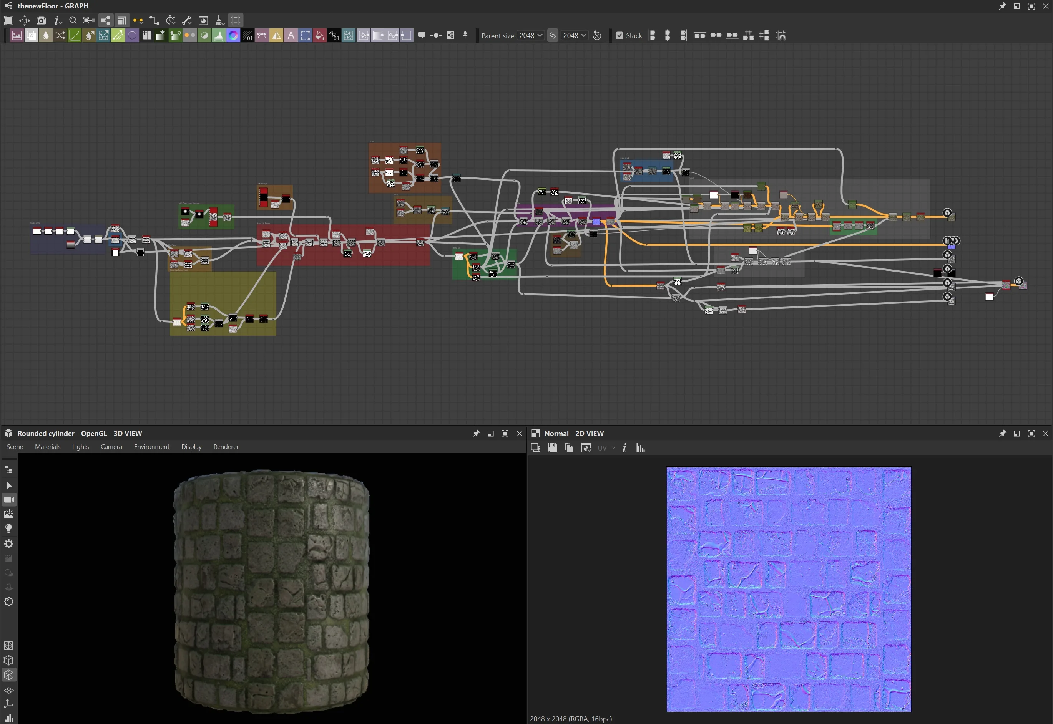The height and width of the screenshot is (724, 1053).
Task: Show 2D view image information
Action: [624, 448]
